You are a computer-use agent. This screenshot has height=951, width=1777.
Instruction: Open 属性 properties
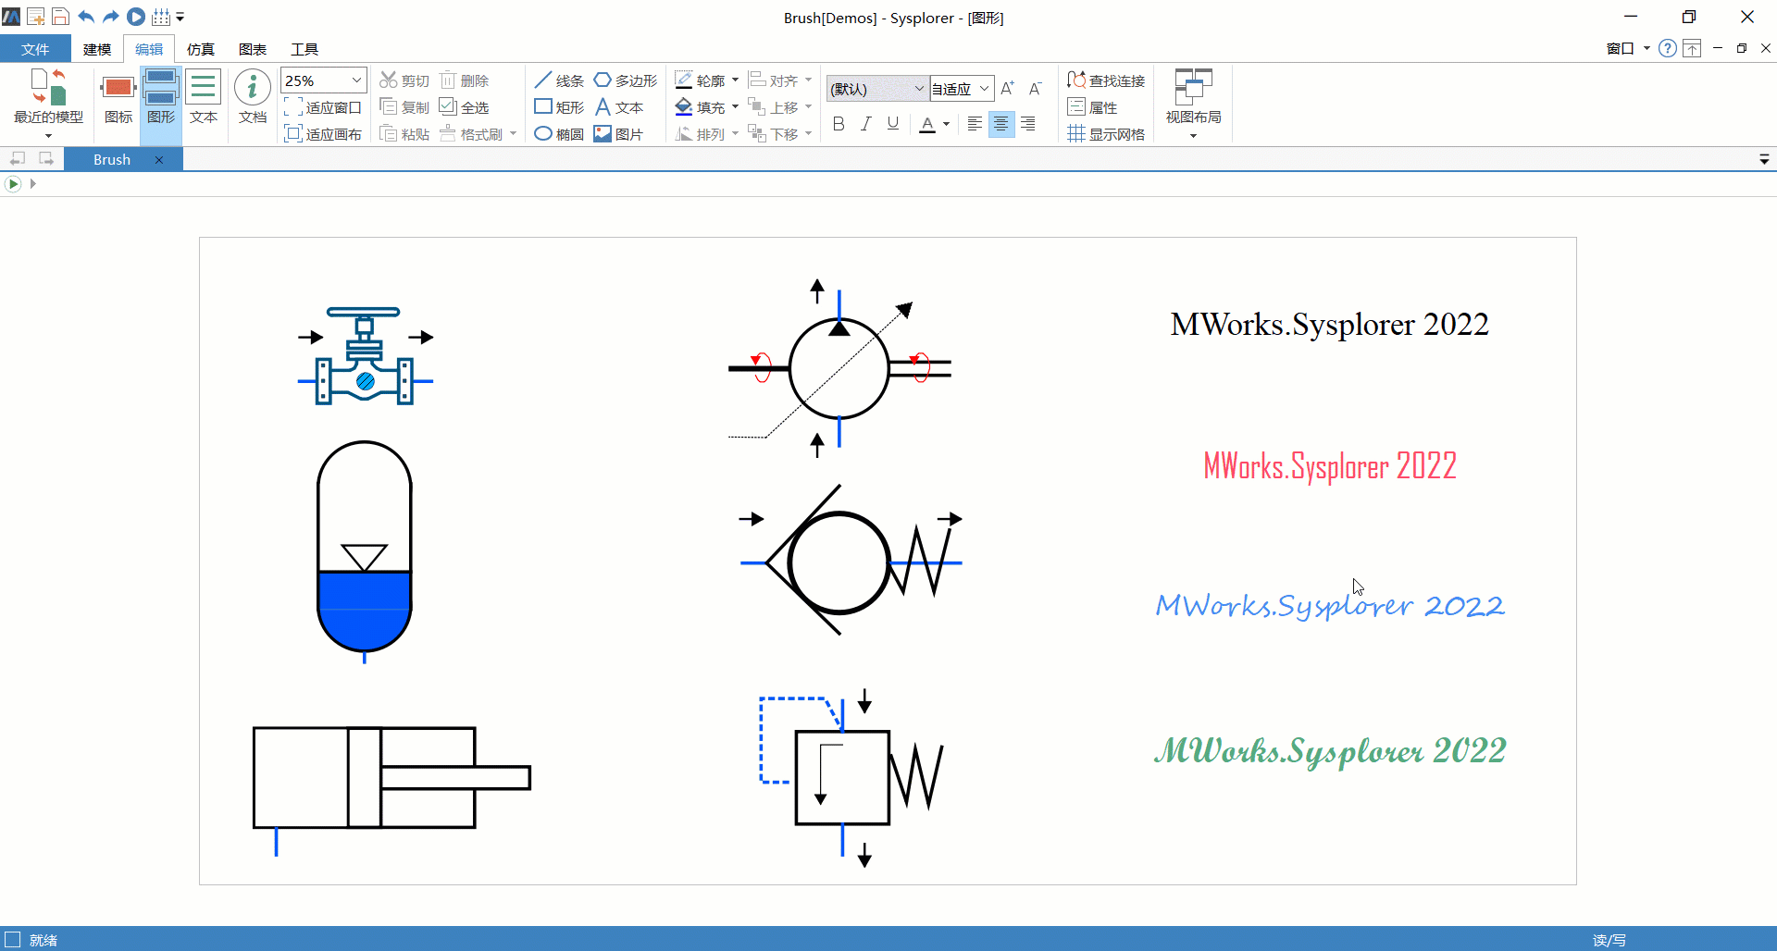coord(1093,107)
